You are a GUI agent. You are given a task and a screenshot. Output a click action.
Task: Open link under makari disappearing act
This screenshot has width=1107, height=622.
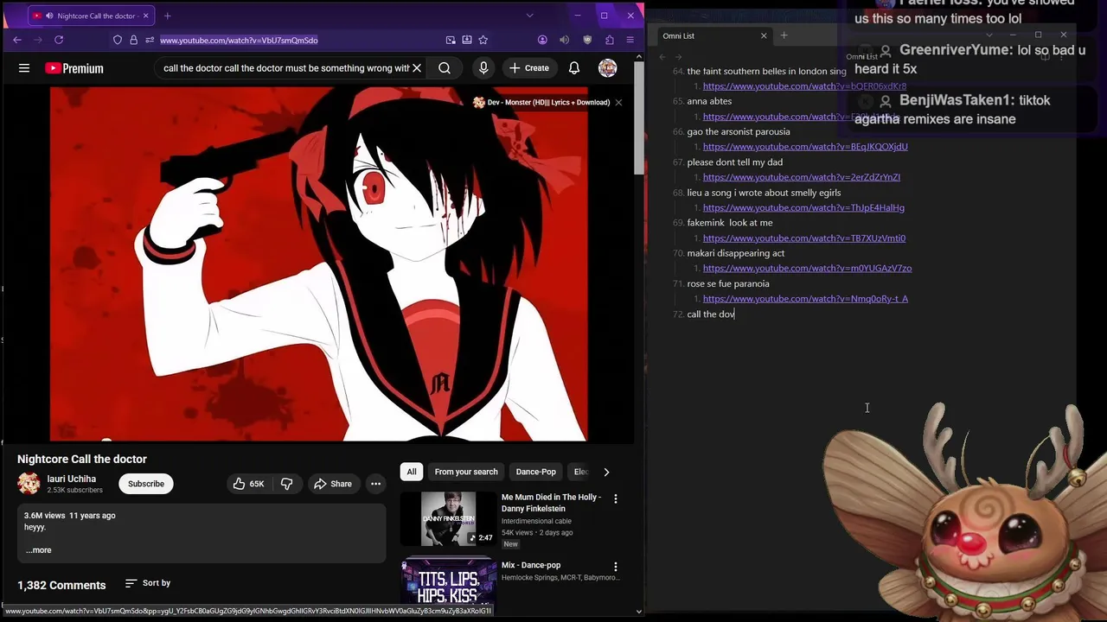point(807,269)
